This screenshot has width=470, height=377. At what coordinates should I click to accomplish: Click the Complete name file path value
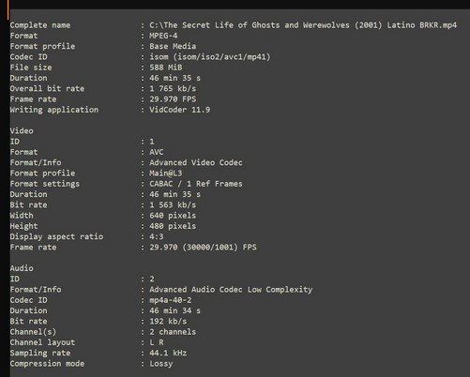click(303, 25)
